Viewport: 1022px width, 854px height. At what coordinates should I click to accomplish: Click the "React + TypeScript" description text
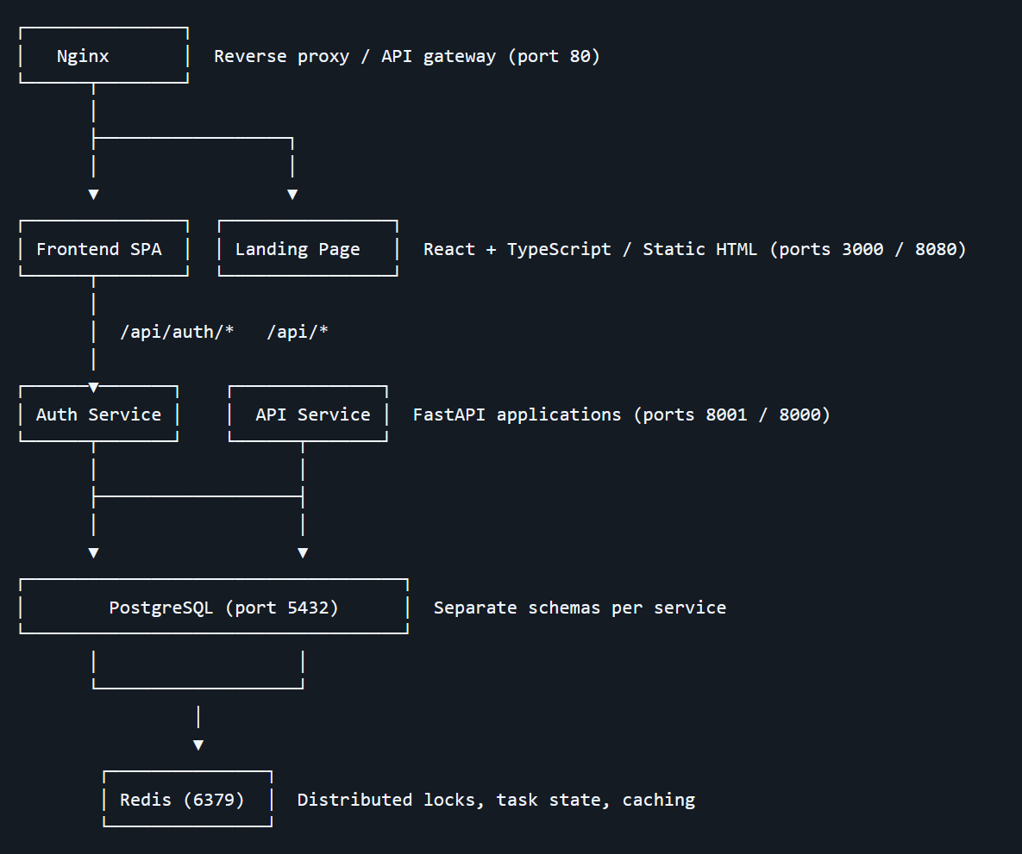(517, 249)
